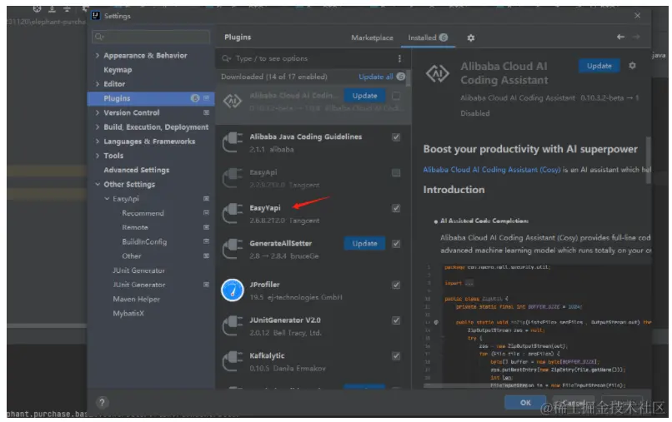Collapse the EasyApi settings subtree

(x=107, y=199)
